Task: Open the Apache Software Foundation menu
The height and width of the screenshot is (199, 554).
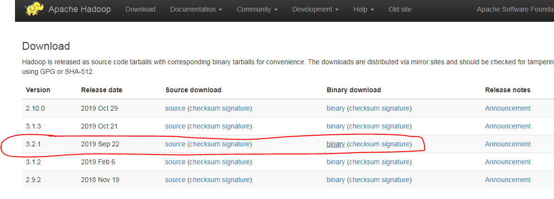Action: point(515,10)
